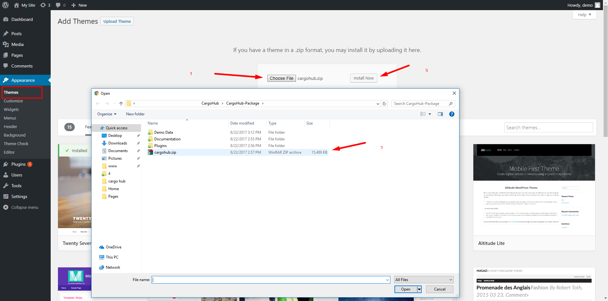Refresh the CargoHub-Package folder listing
This screenshot has height=301, width=608.
pos(384,104)
